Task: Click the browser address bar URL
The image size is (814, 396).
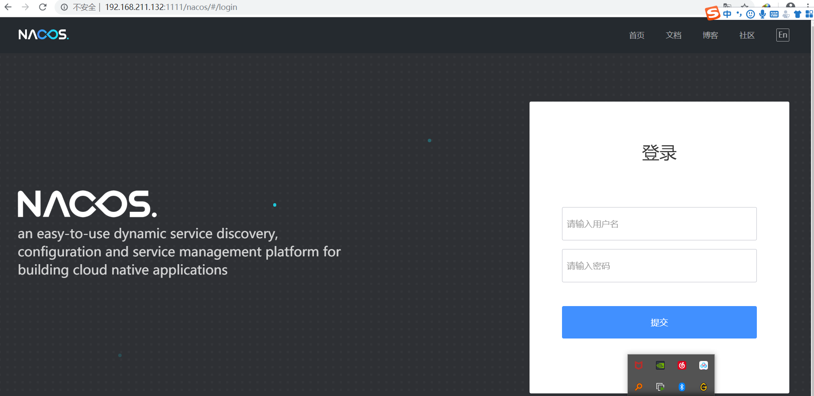Action: (x=171, y=7)
